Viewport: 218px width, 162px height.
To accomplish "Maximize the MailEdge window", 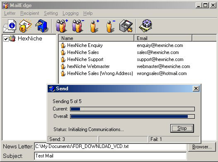I will (x=206, y=5).
